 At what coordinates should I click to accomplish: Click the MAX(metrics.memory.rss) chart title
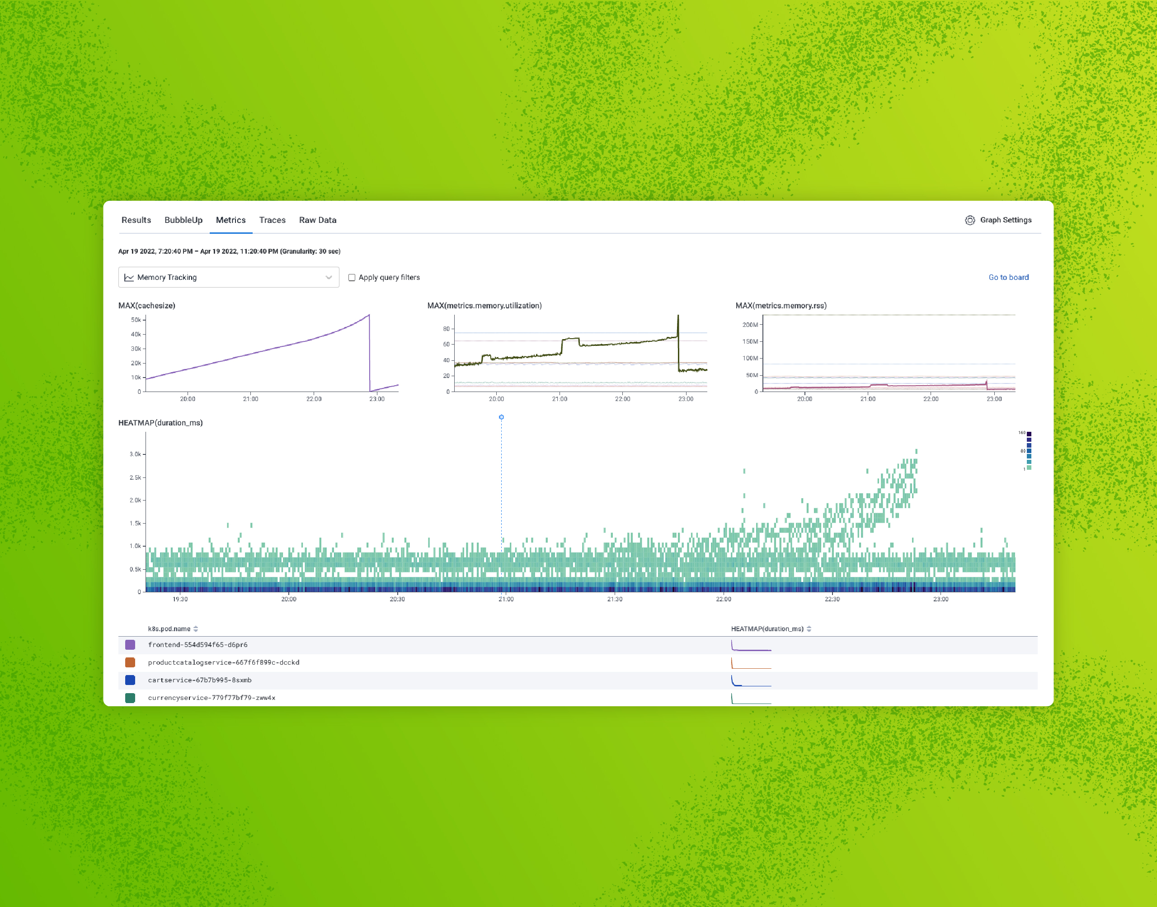pyautogui.click(x=781, y=305)
